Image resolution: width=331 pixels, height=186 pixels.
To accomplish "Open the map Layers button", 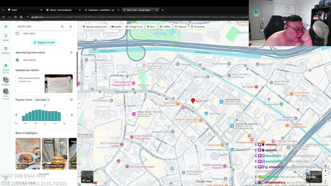I will point(87,176).
